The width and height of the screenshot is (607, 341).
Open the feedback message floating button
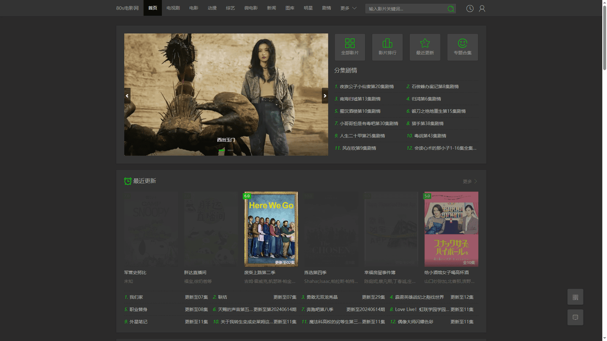pyautogui.click(x=575, y=317)
